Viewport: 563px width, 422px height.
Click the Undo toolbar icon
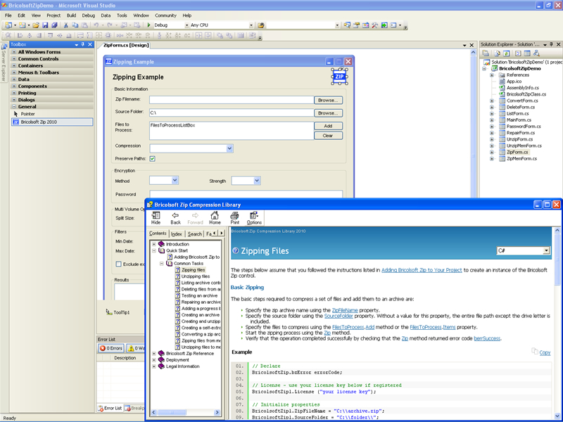tap(96, 25)
